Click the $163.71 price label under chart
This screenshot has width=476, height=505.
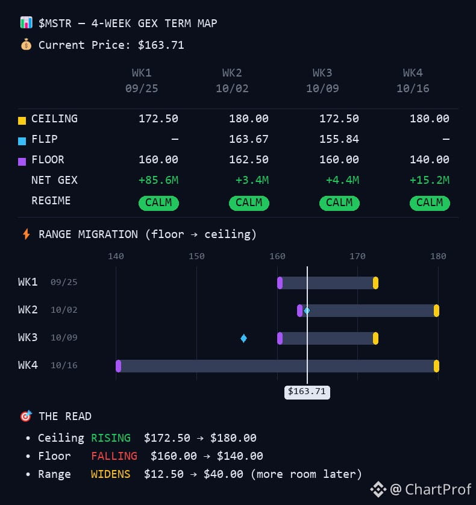click(x=307, y=392)
